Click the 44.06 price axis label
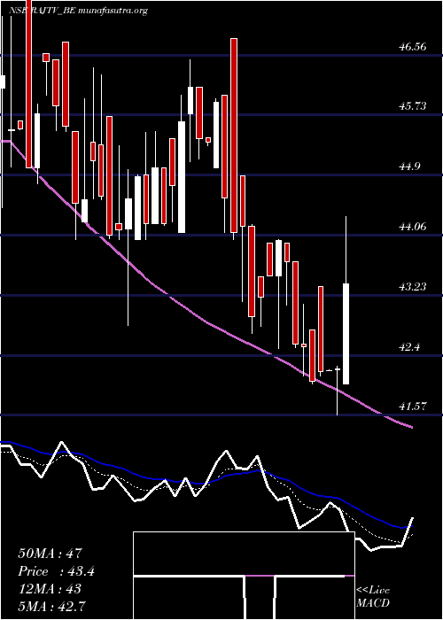 413,227
